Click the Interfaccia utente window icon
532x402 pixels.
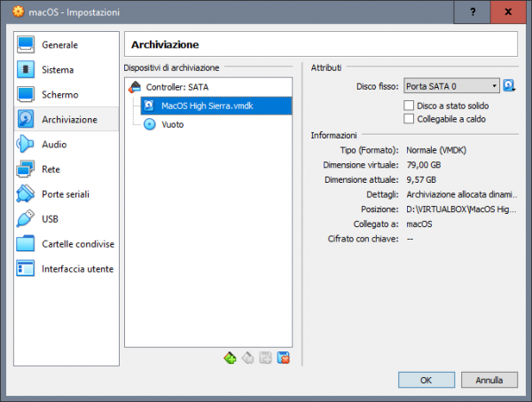pos(26,269)
